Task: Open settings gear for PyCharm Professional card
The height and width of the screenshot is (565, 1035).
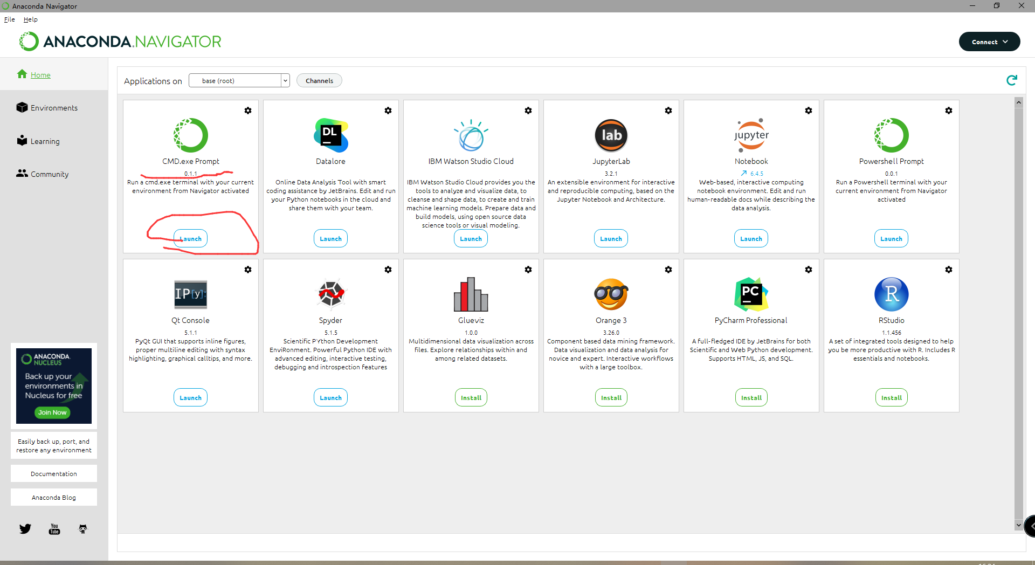Action: [x=809, y=270]
